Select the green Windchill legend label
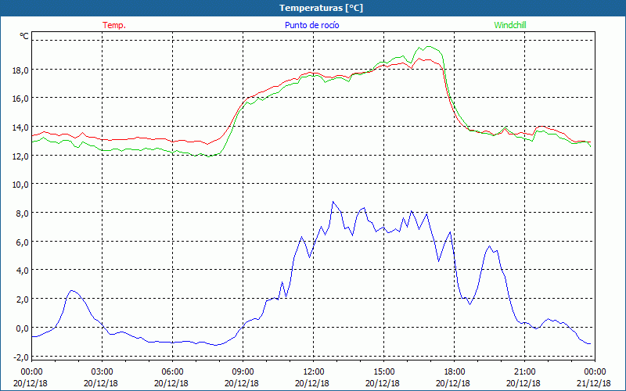The width and height of the screenshot is (626, 391). pos(510,25)
